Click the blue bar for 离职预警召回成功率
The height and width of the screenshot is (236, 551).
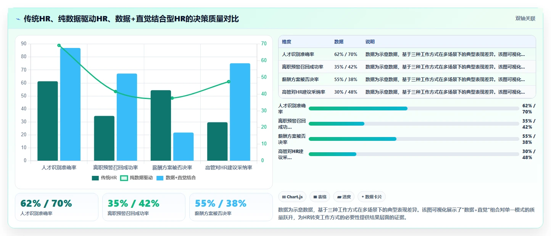(127, 117)
